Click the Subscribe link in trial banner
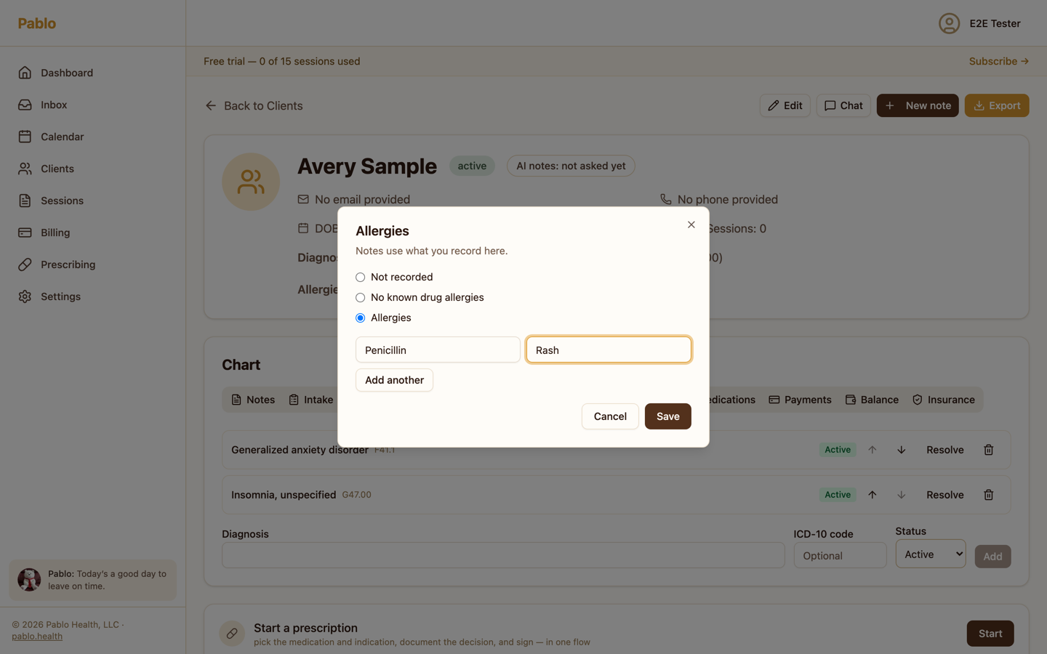 (999, 62)
